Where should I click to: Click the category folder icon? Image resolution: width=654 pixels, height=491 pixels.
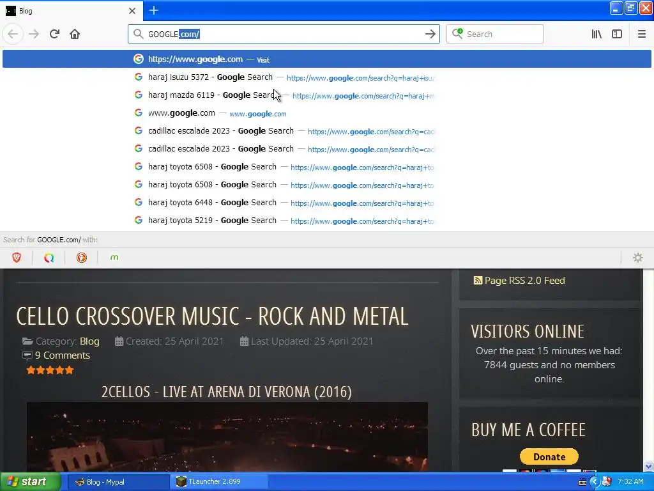[27, 341]
